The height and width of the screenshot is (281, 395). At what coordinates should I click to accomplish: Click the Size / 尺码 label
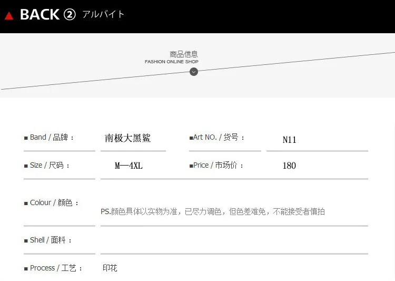coord(46,165)
